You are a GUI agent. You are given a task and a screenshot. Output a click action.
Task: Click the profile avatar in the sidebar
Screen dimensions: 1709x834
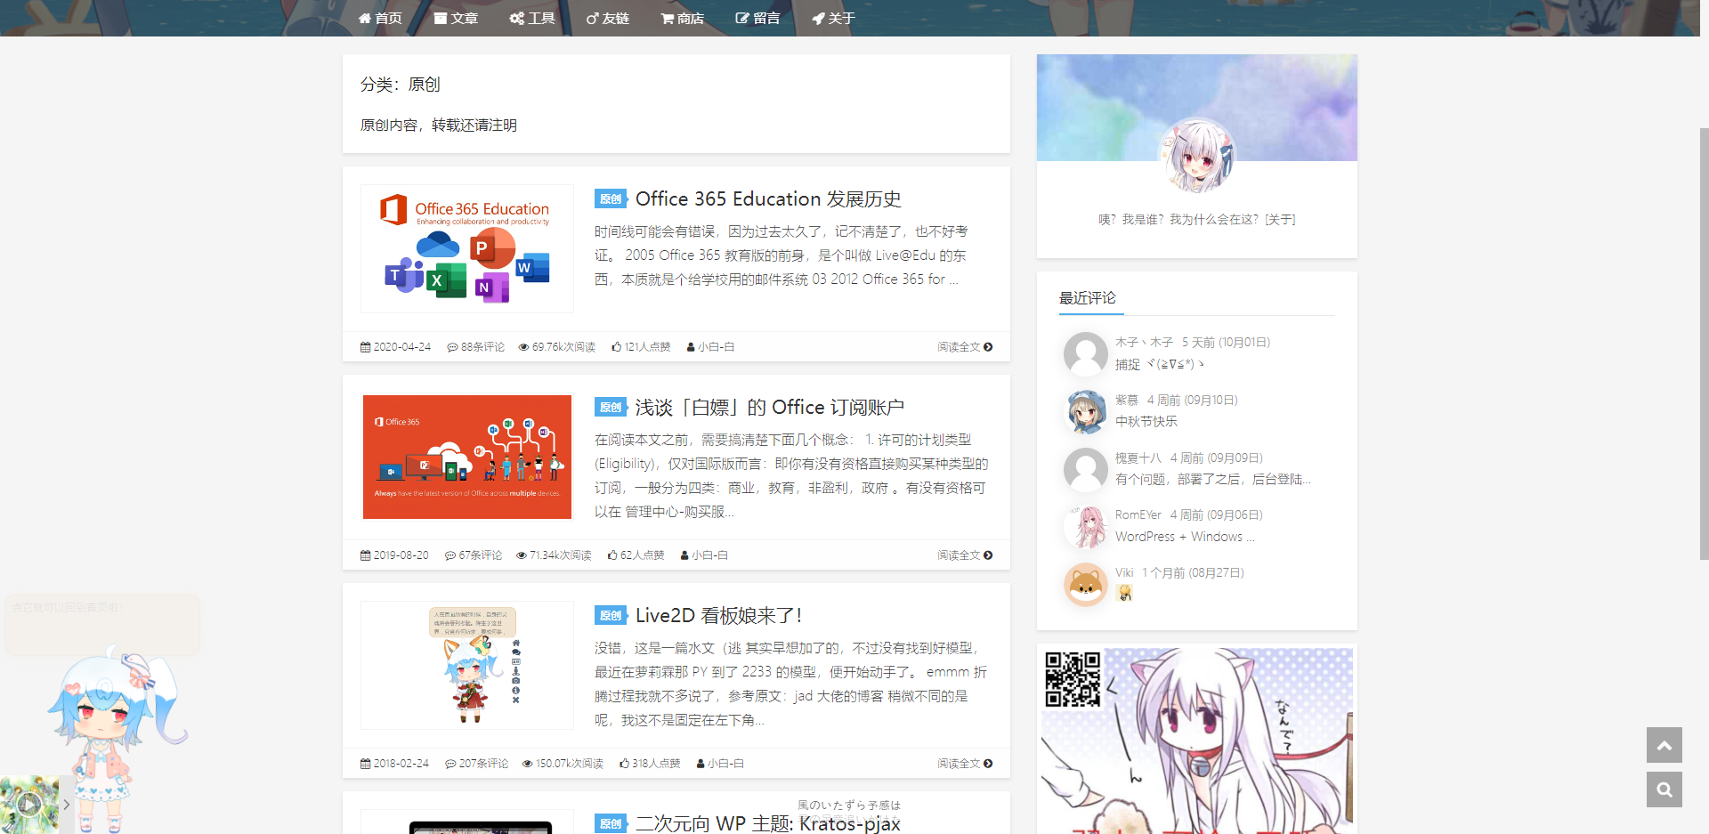(1197, 157)
